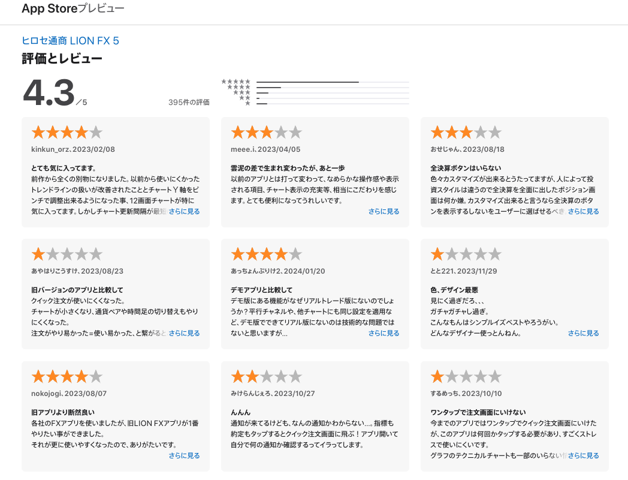This screenshot has height=480, width=628.
Task: Open review titled んんん
Action: click(x=240, y=412)
